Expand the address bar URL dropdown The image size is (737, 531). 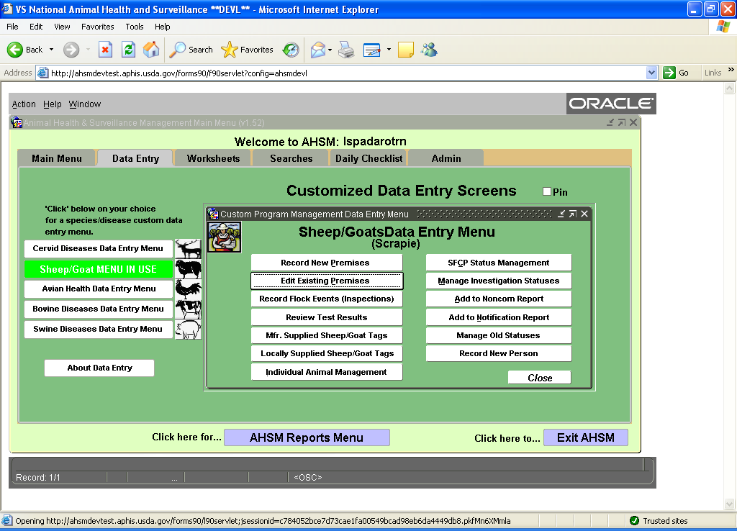651,73
